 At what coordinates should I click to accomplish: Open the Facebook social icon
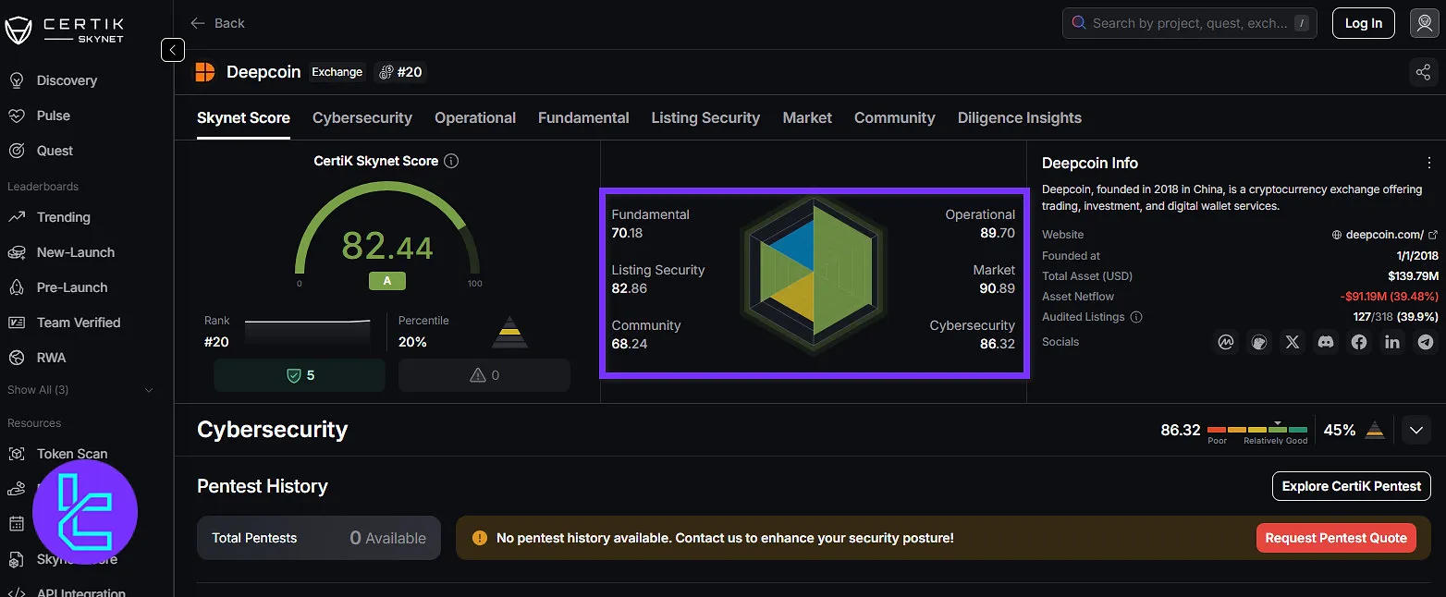[x=1359, y=342]
